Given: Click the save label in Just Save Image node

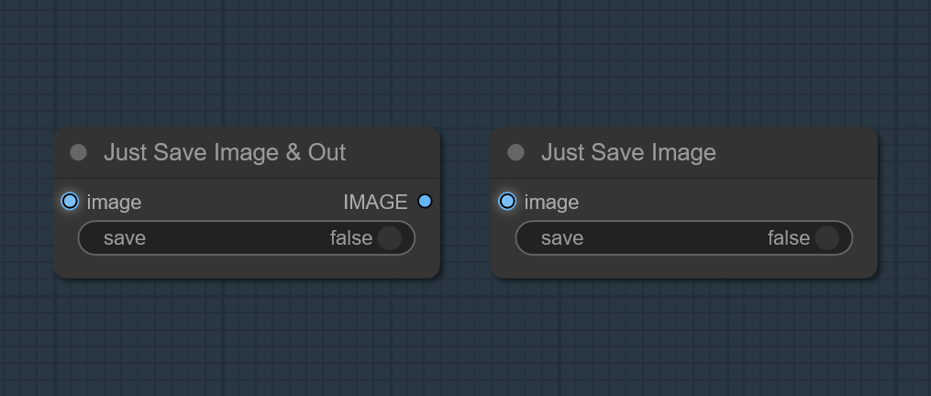Looking at the screenshot, I should pos(562,238).
